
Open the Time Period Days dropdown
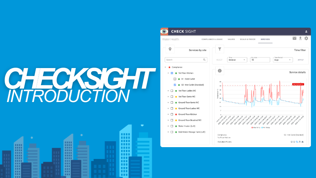pyautogui.click(x=283, y=60)
